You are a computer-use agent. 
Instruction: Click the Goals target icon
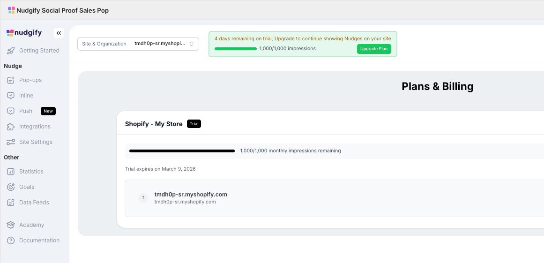coord(11,187)
